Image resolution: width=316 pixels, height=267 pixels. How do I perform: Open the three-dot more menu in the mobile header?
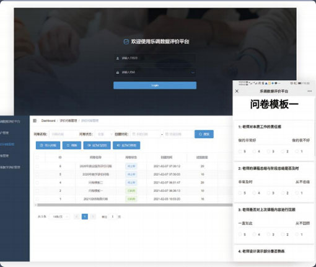coord(310,91)
